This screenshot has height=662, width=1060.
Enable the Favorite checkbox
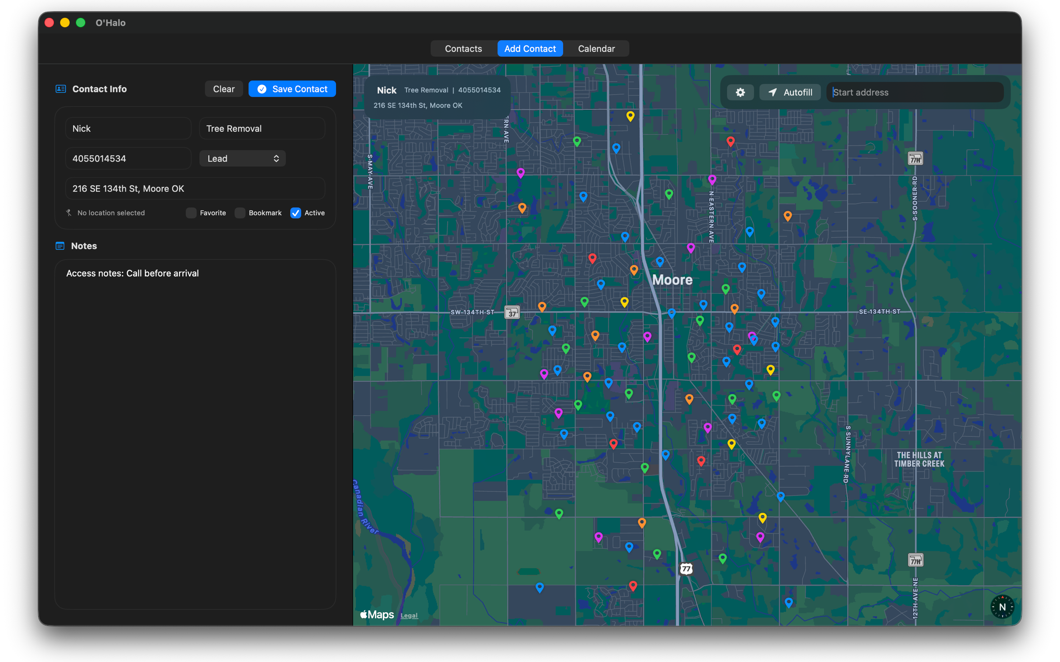[x=191, y=213]
